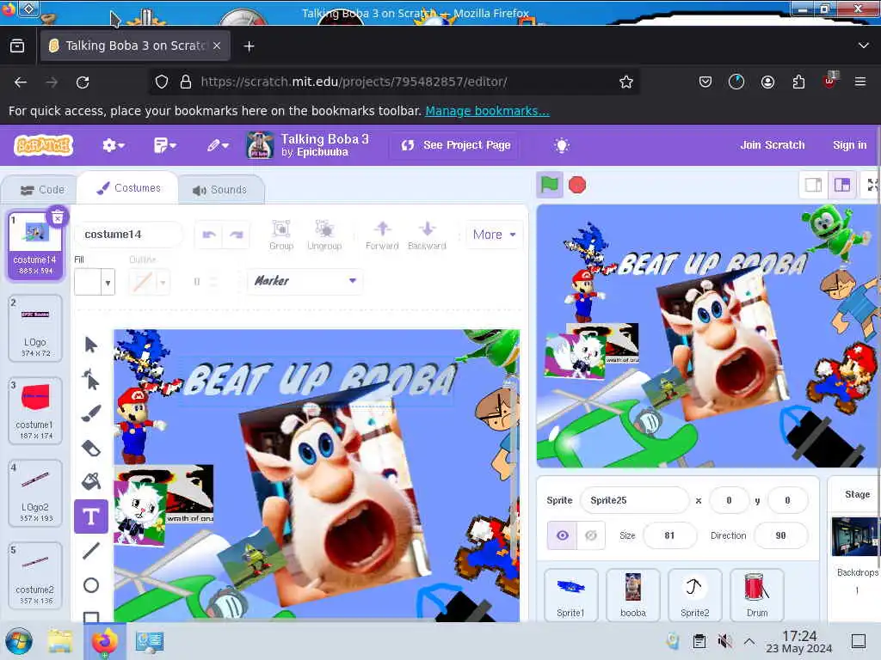Select the arrow Select tool
The width and height of the screenshot is (881, 660).
pyautogui.click(x=91, y=345)
